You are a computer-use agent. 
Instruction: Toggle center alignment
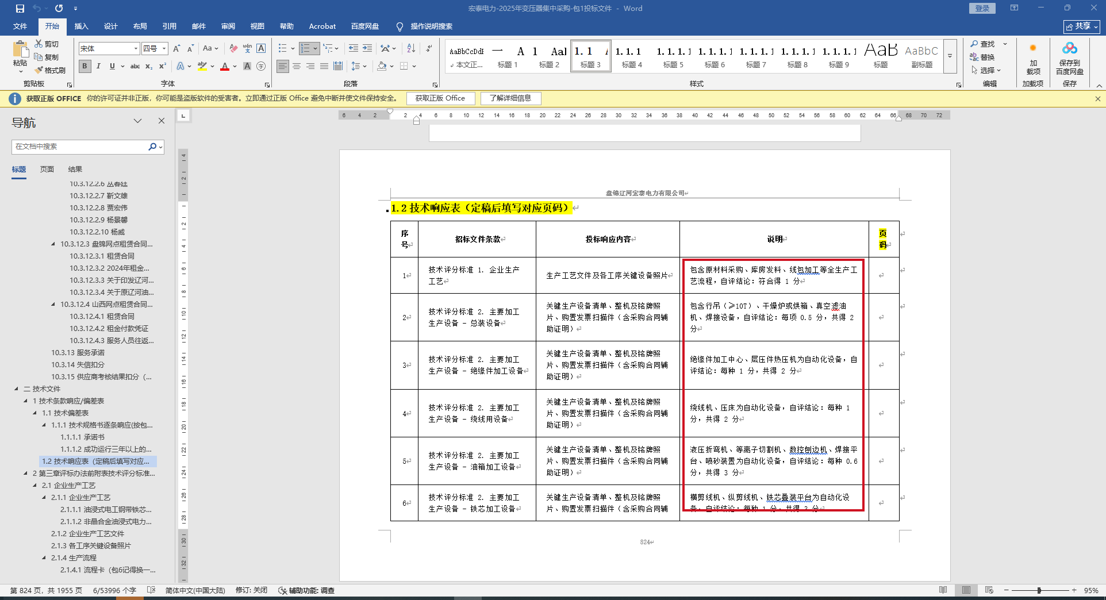pyautogui.click(x=297, y=66)
